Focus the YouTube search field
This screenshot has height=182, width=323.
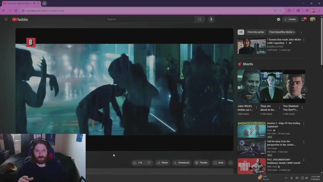pyautogui.click(x=149, y=19)
